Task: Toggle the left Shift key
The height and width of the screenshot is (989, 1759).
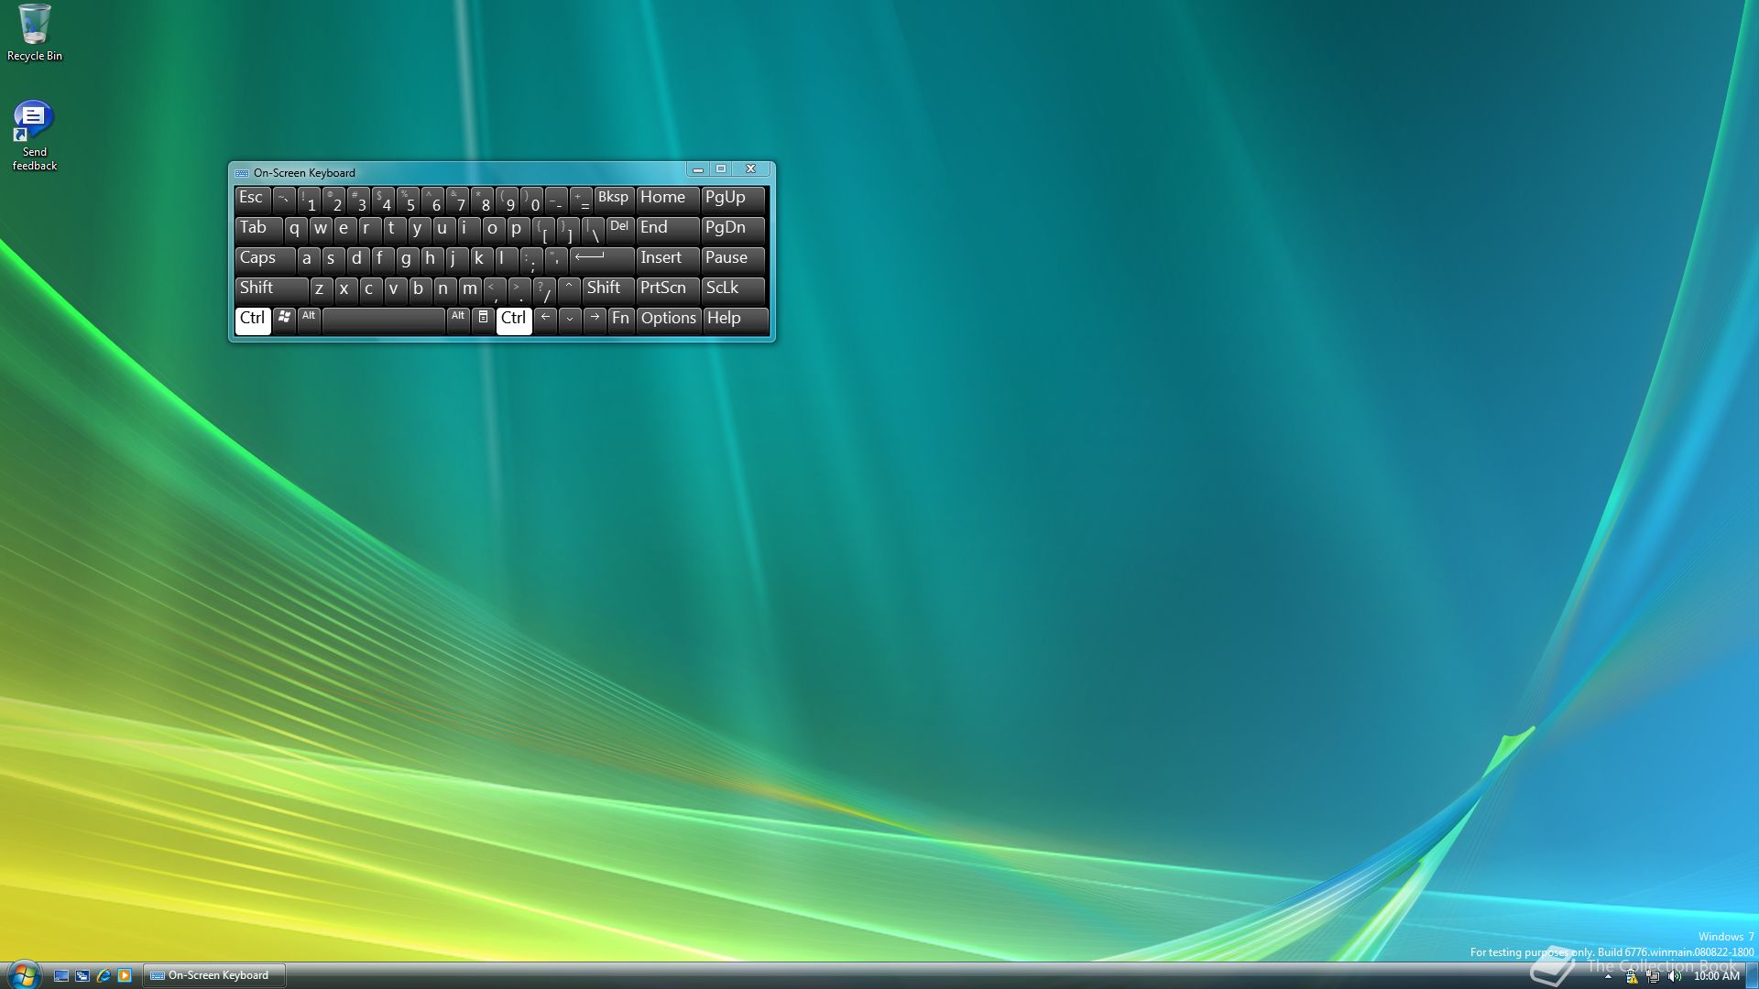Action: [271, 290]
